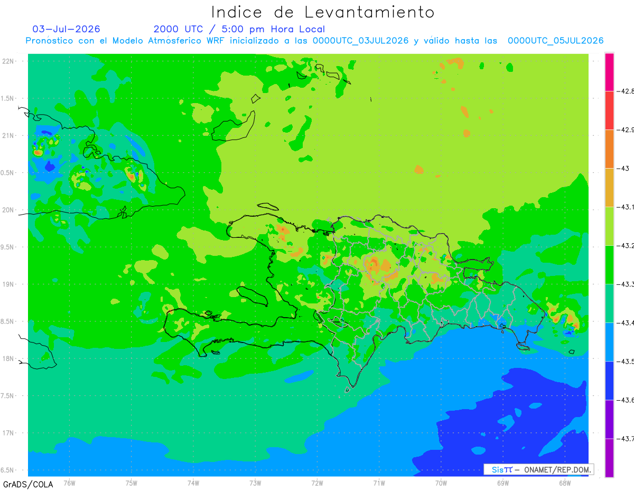Screen dimensions: 634x490
Task: Select the "-43.1" colorbar value
Action: (624, 207)
